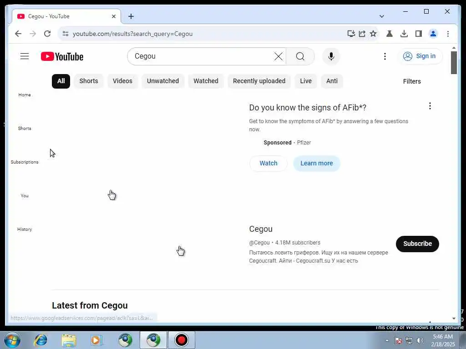Open site information icon in address bar
The image size is (466, 349).
coord(66,34)
